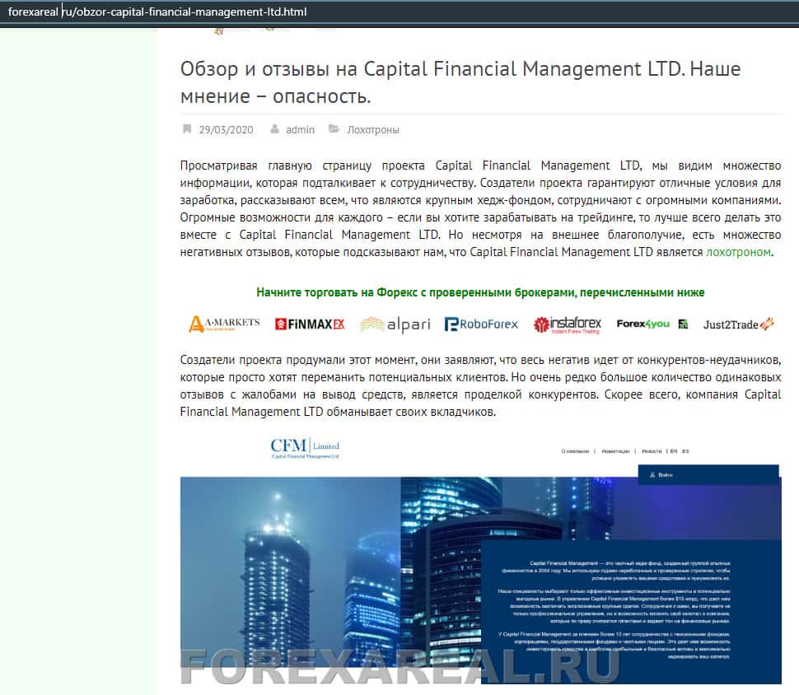Click the folder icon beside Лохотроны
Viewport: 799px width, 695px height.
tap(334, 129)
